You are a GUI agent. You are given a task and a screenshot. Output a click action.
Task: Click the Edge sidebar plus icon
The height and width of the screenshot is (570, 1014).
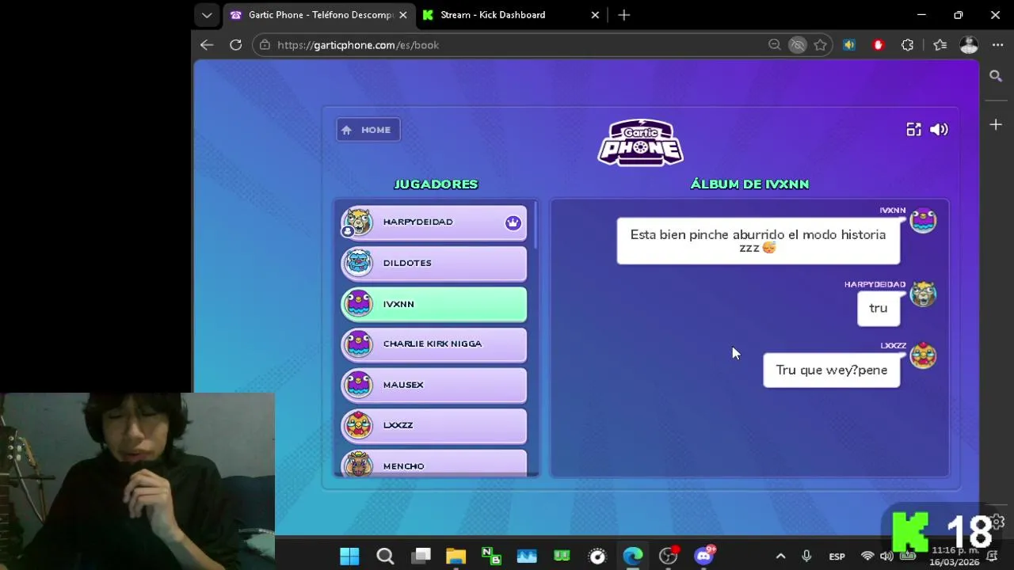[996, 124]
